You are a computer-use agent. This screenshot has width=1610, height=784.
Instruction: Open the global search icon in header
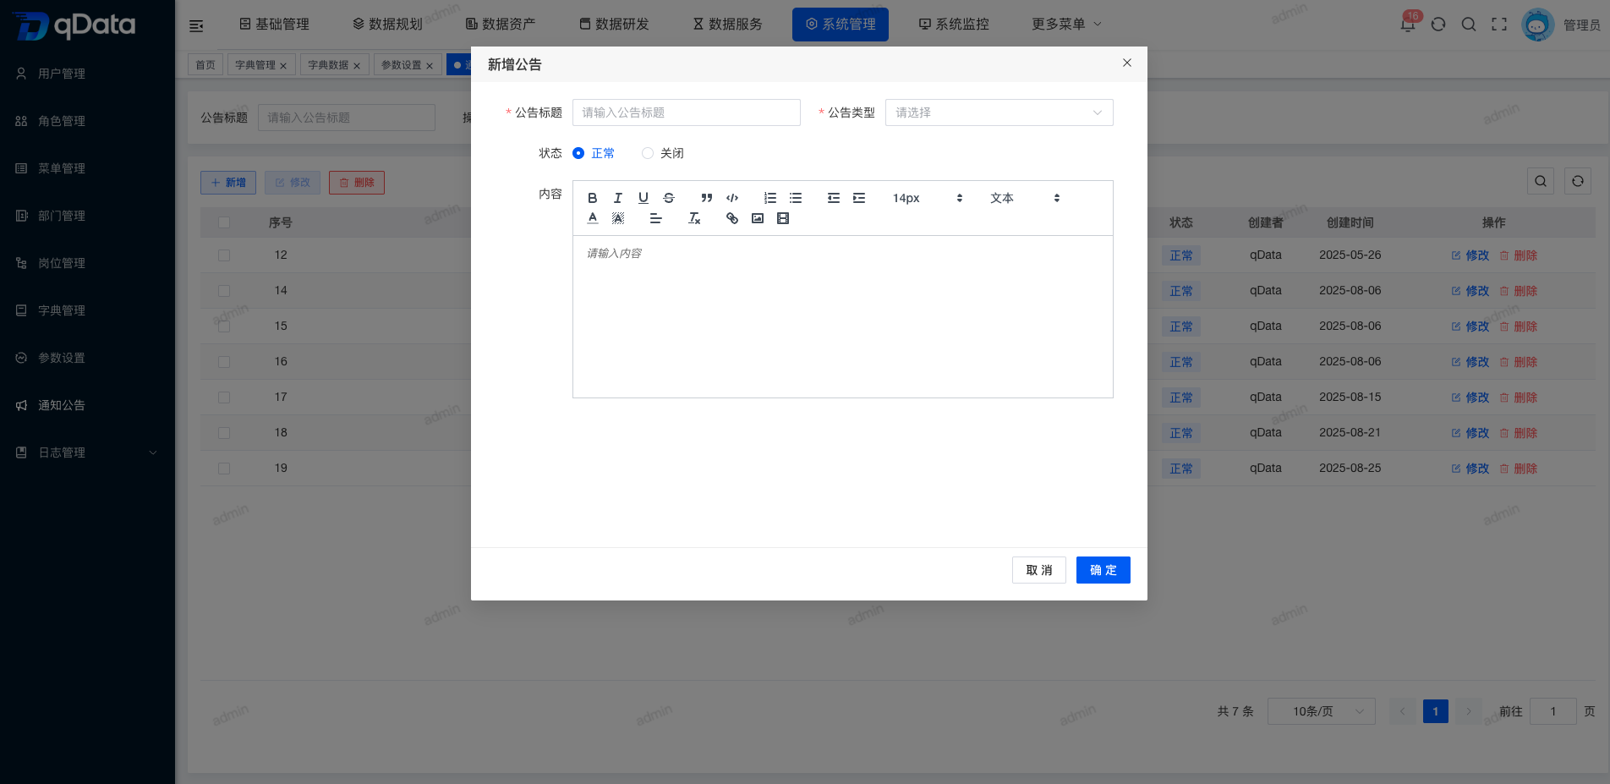coord(1469,25)
